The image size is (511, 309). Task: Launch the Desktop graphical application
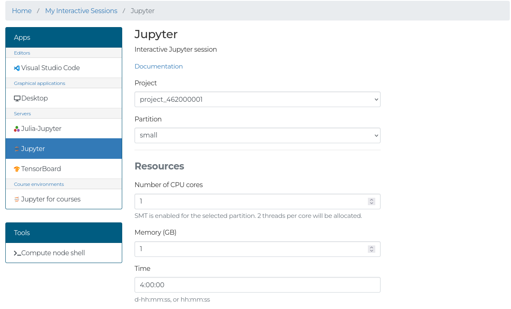click(34, 98)
